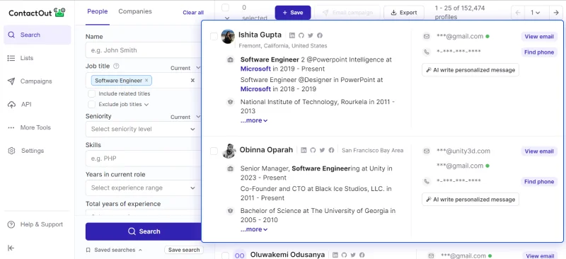The height and width of the screenshot is (259, 566).
Task: Find phone for Ishita Gupta
Action: (x=539, y=52)
